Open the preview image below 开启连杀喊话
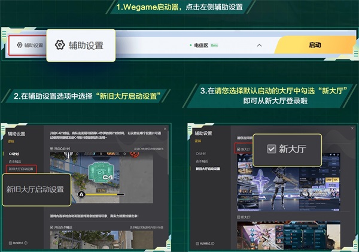This screenshot has width=359, height=252. (x=102, y=239)
